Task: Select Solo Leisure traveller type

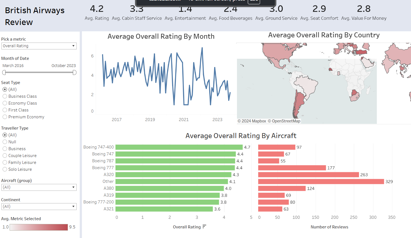Action: pyautogui.click(x=5, y=169)
